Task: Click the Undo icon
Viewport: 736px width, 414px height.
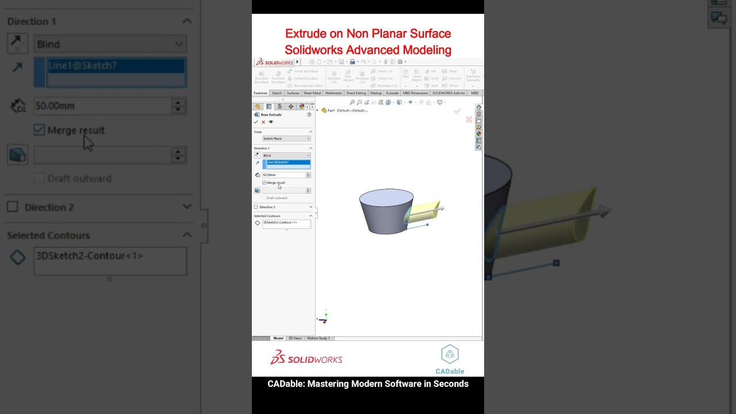Action: point(363,62)
